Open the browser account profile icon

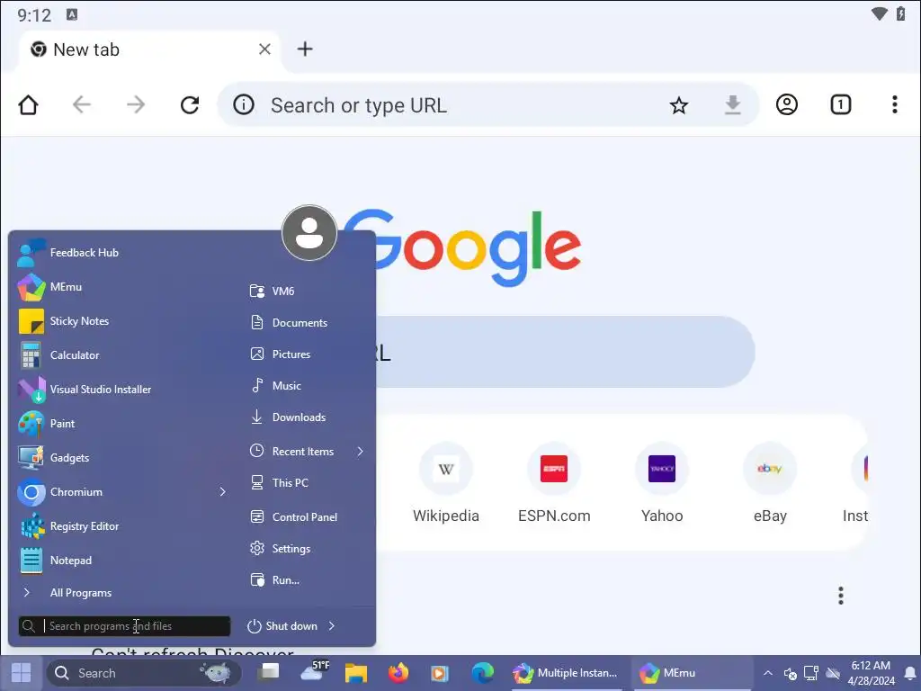pos(786,104)
